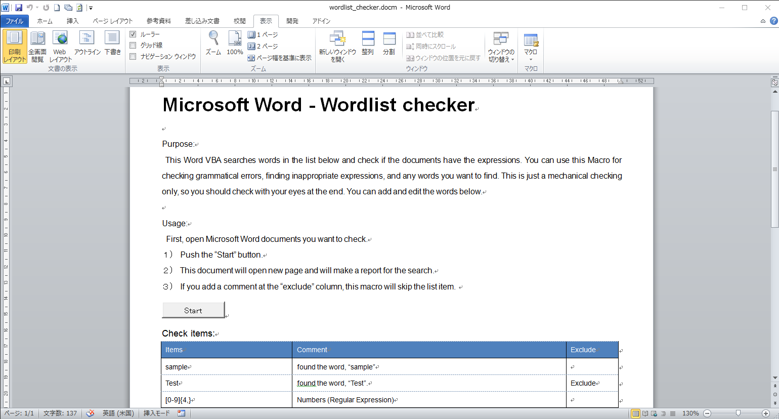The width and height of the screenshot is (779, 419).
Task: Click the [0-9]{4,} table cell
Action: (x=227, y=400)
